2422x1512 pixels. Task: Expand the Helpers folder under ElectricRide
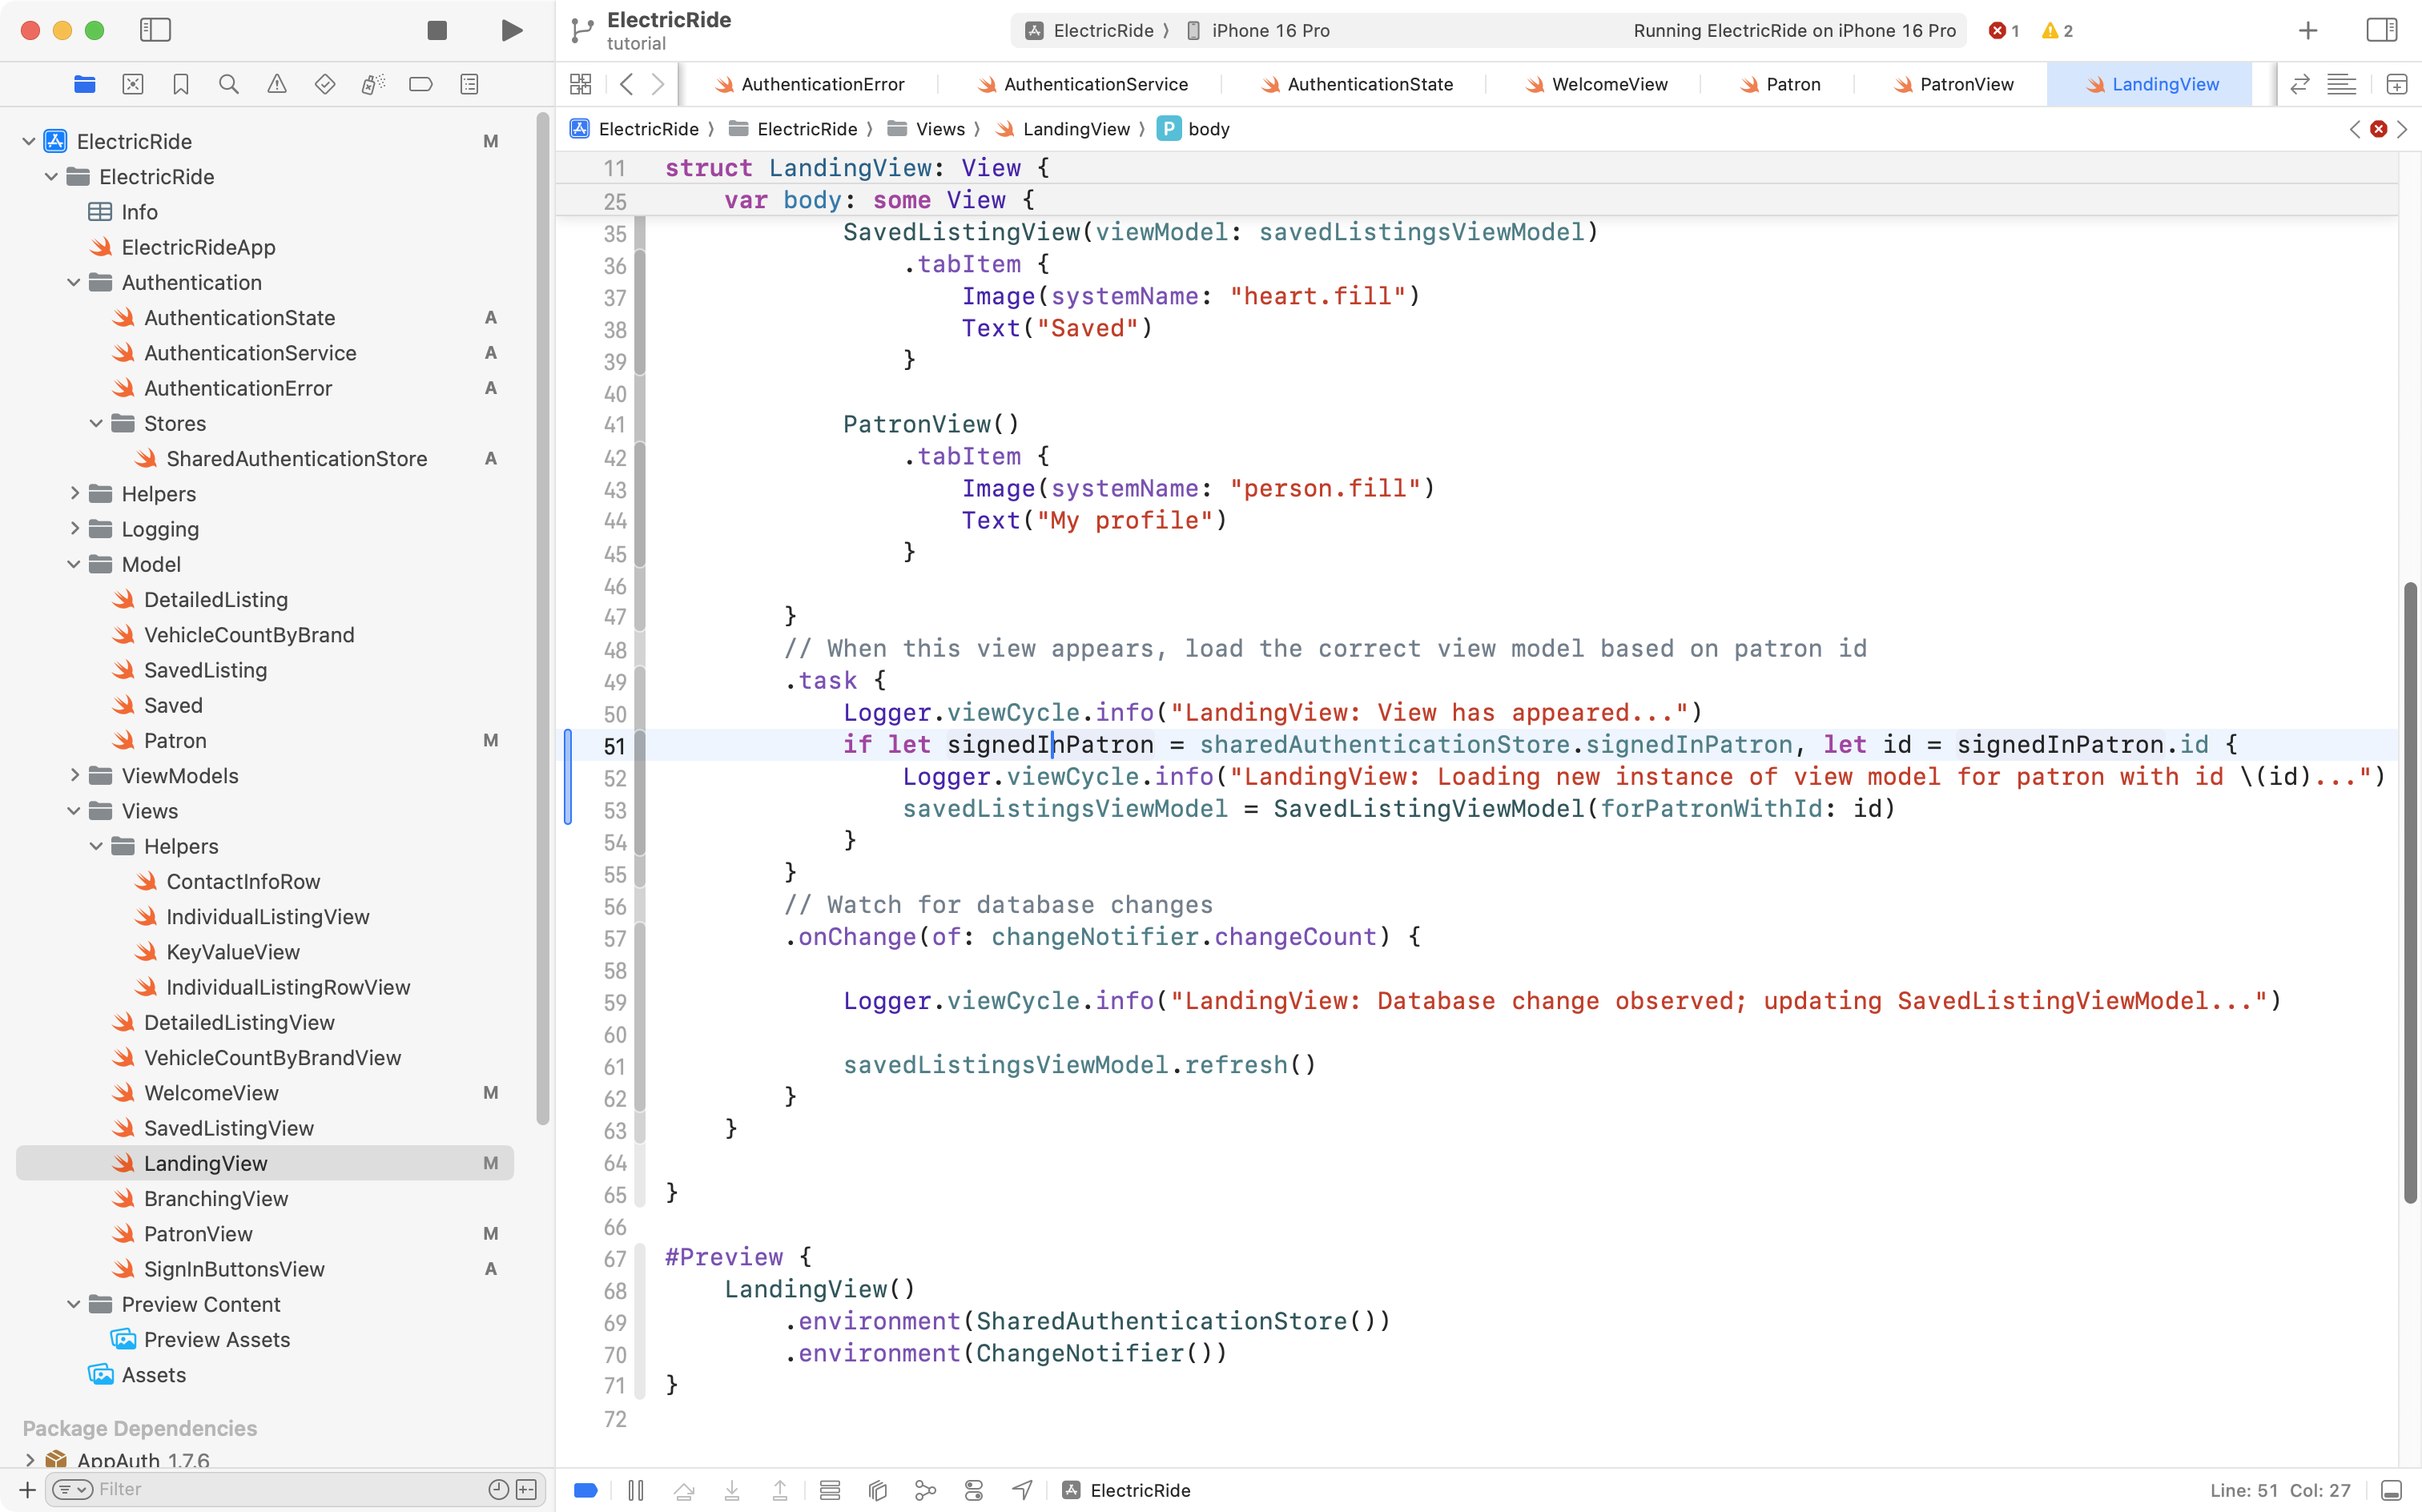click(74, 494)
